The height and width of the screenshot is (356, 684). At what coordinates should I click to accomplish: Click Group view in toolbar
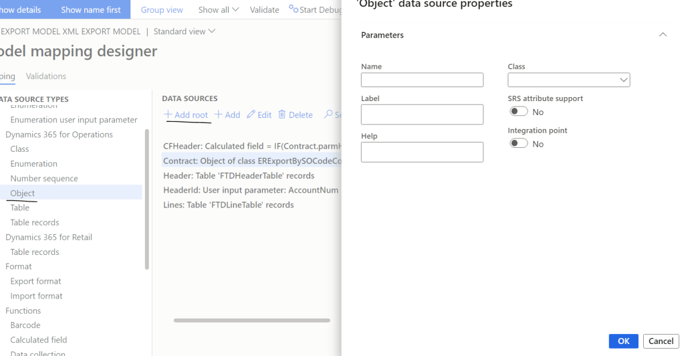[x=162, y=10]
